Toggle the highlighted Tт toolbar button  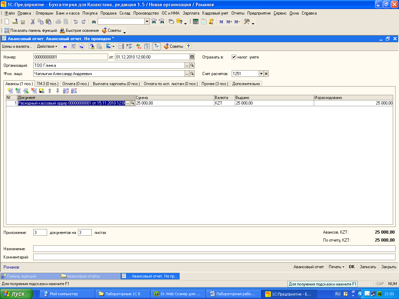[x=156, y=46]
